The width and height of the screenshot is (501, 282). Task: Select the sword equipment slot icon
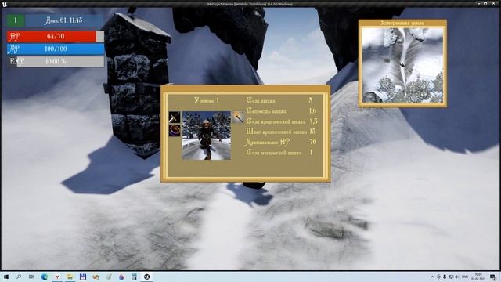[x=175, y=117]
